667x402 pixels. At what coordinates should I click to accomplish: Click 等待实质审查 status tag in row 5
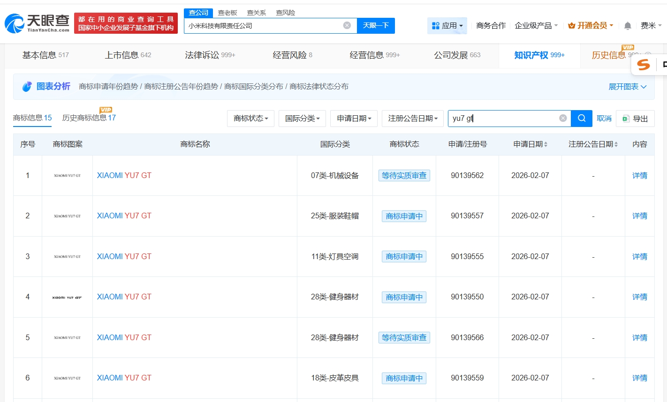(404, 338)
